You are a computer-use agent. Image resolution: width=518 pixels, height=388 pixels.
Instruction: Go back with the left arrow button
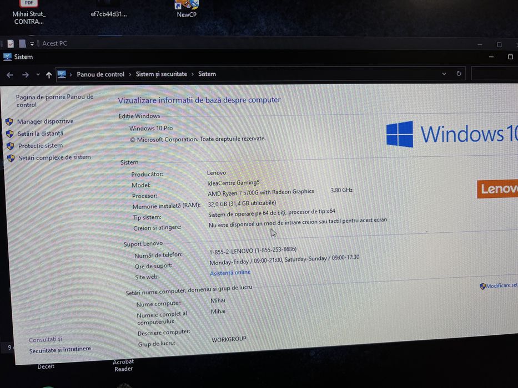pos(10,75)
